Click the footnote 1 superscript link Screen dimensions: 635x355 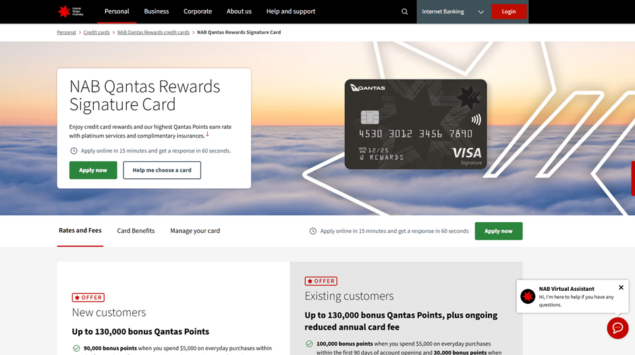pyautogui.click(x=207, y=134)
